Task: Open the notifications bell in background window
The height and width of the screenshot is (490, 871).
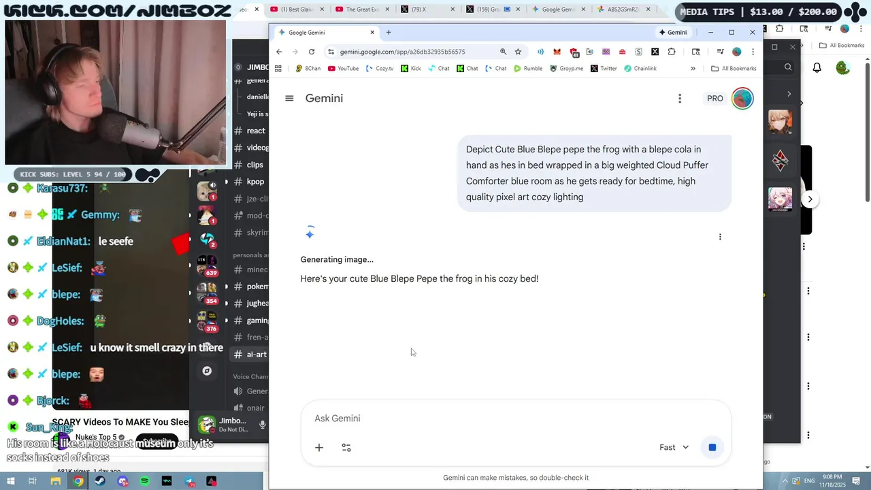Action: [x=817, y=67]
